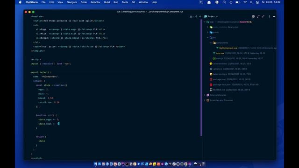Select MyComponent.vue in project tree
Viewport: 299px width, 168px height.
click(228, 48)
